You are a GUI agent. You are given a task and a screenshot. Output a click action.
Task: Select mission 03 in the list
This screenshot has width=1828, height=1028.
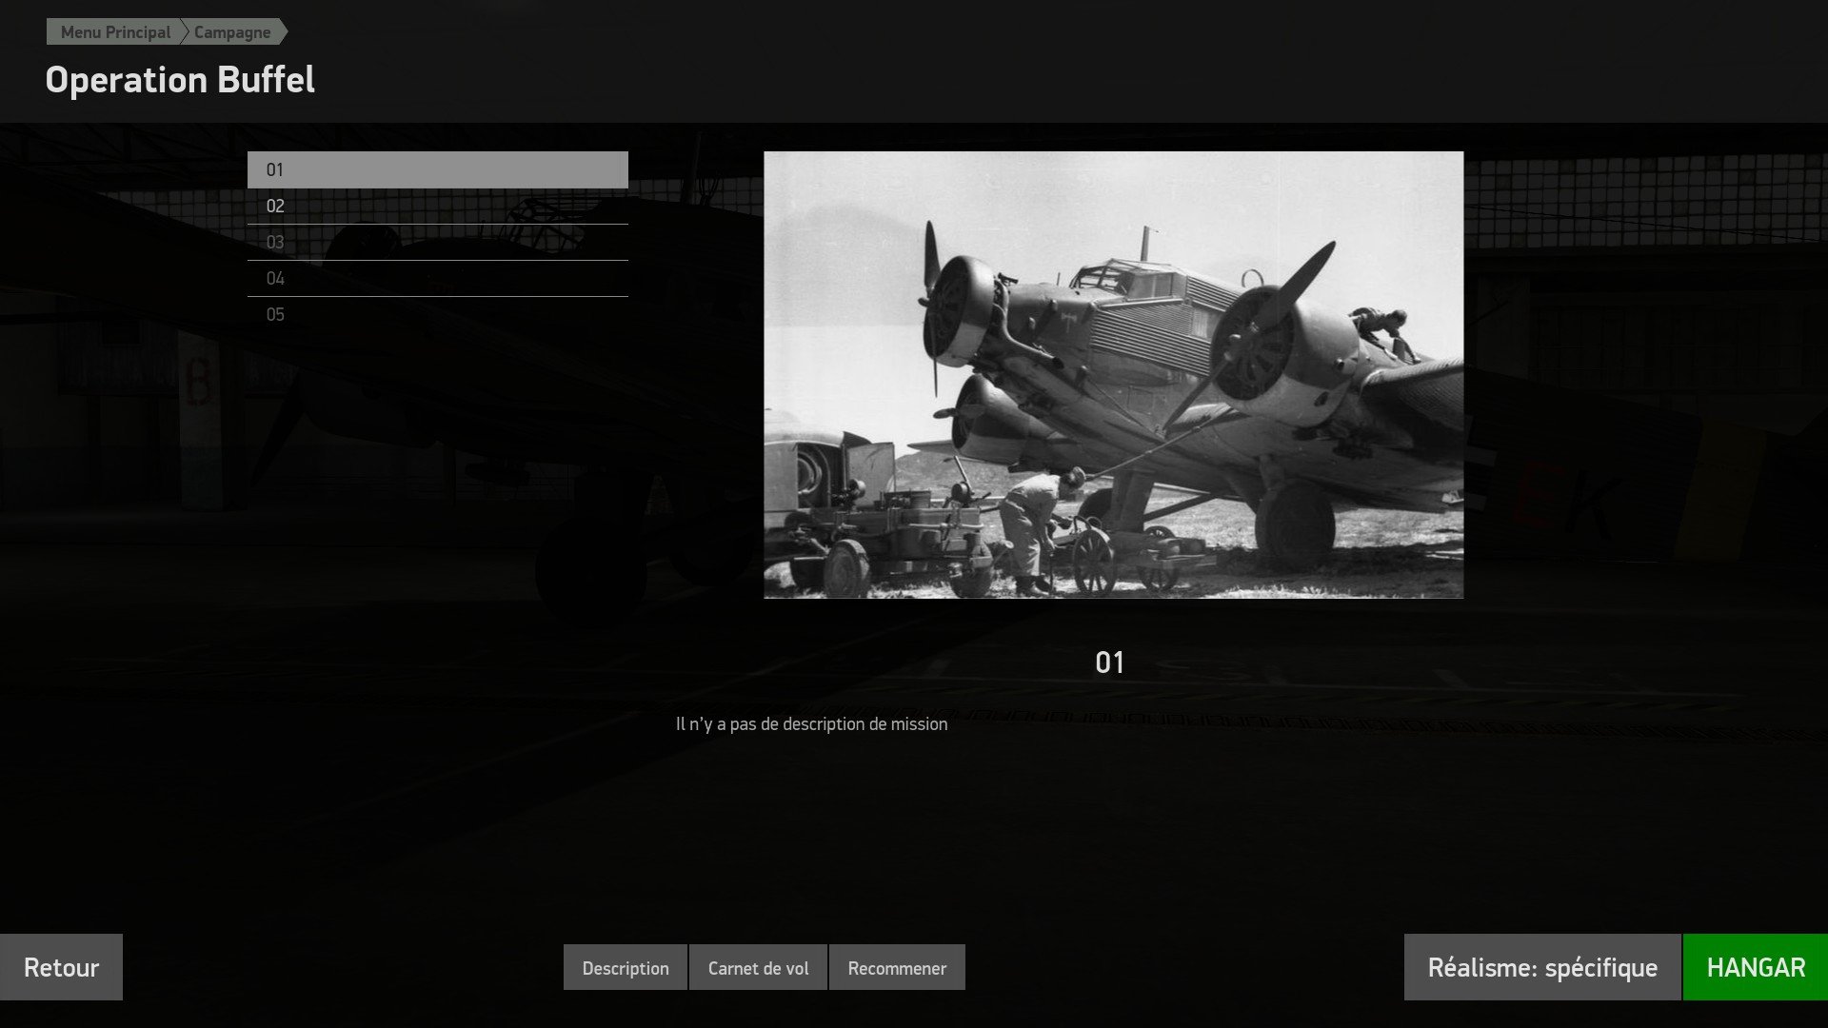coord(438,242)
